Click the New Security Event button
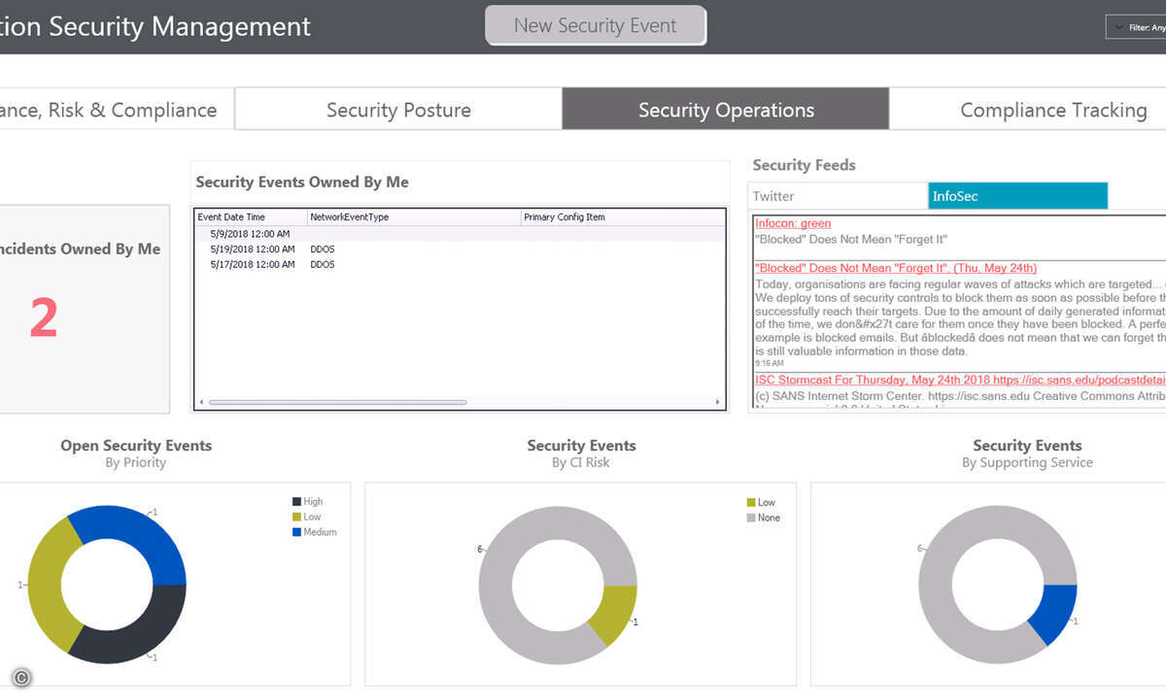 [x=596, y=26]
